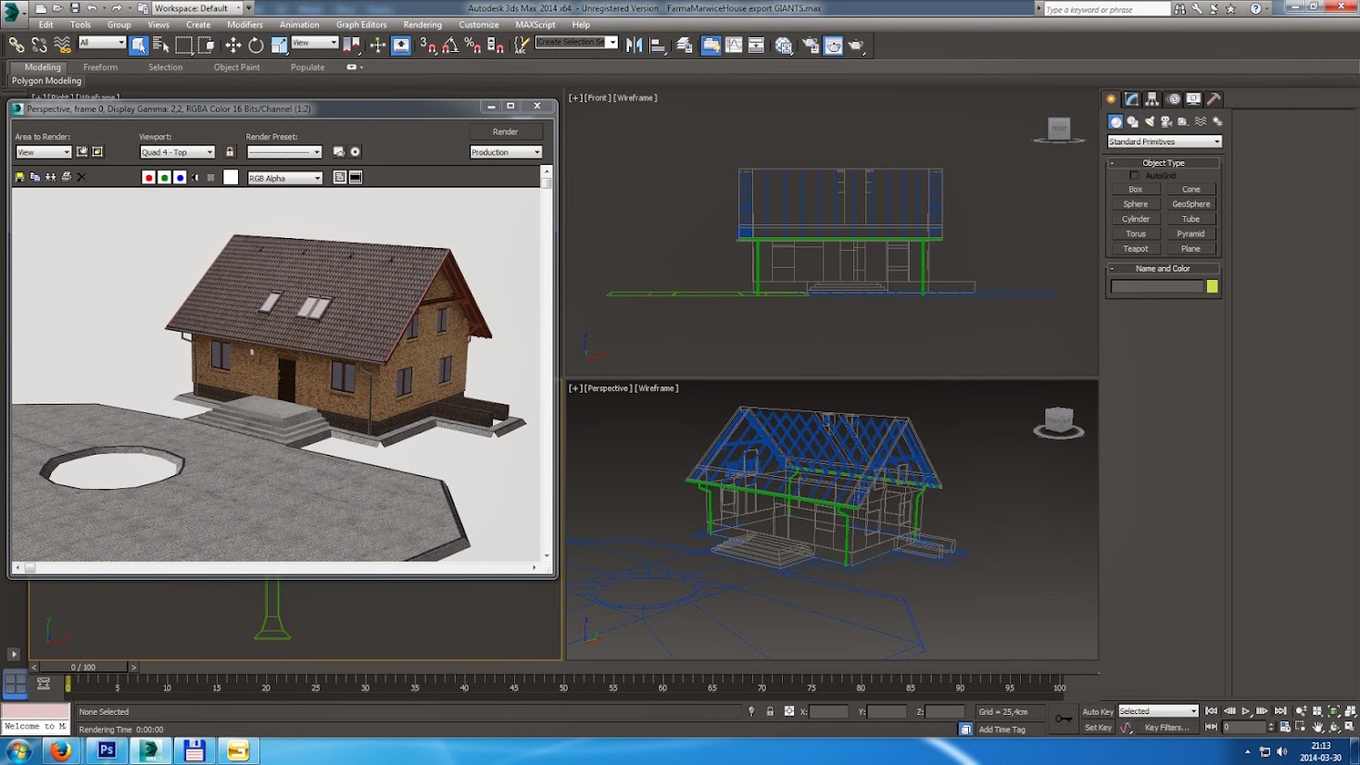Screen dimensions: 1360x765
Task: Select the Select and Move tool
Action: (233, 45)
